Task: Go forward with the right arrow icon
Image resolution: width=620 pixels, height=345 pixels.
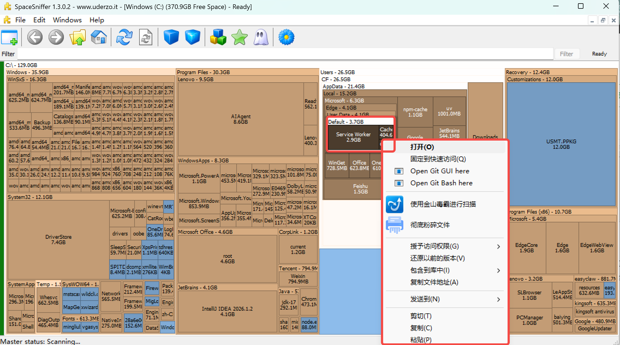Action: coord(56,37)
